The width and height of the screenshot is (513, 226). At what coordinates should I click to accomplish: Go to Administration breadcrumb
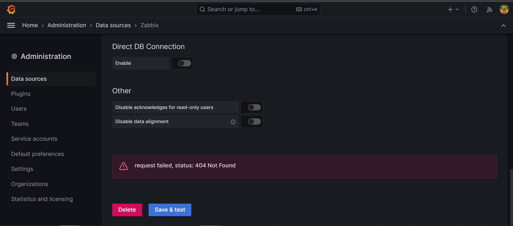[x=67, y=25]
